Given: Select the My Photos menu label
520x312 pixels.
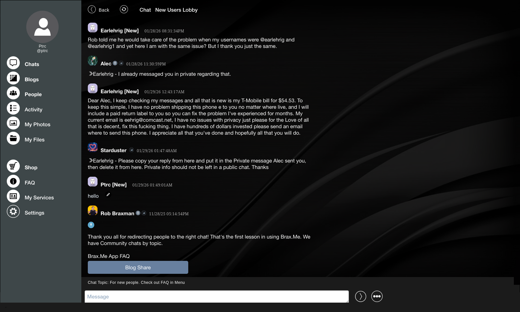Looking at the screenshot, I should click(37, 124).
